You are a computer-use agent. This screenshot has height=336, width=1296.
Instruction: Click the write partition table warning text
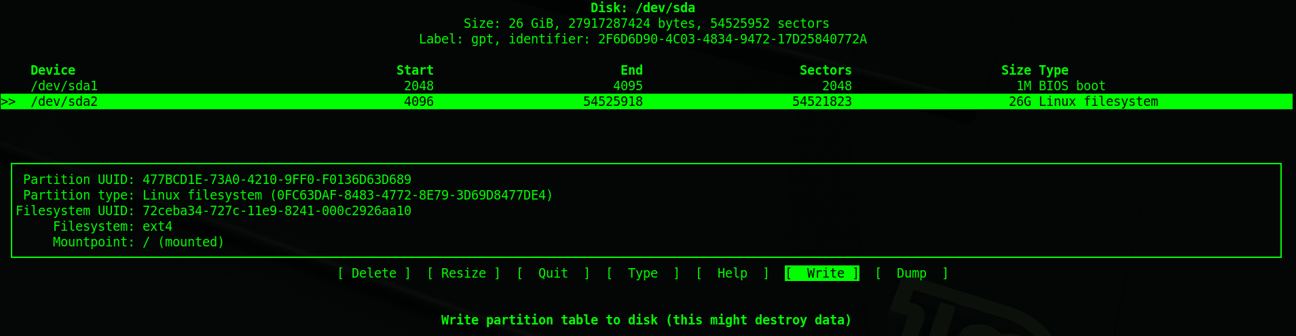point(646,320)
